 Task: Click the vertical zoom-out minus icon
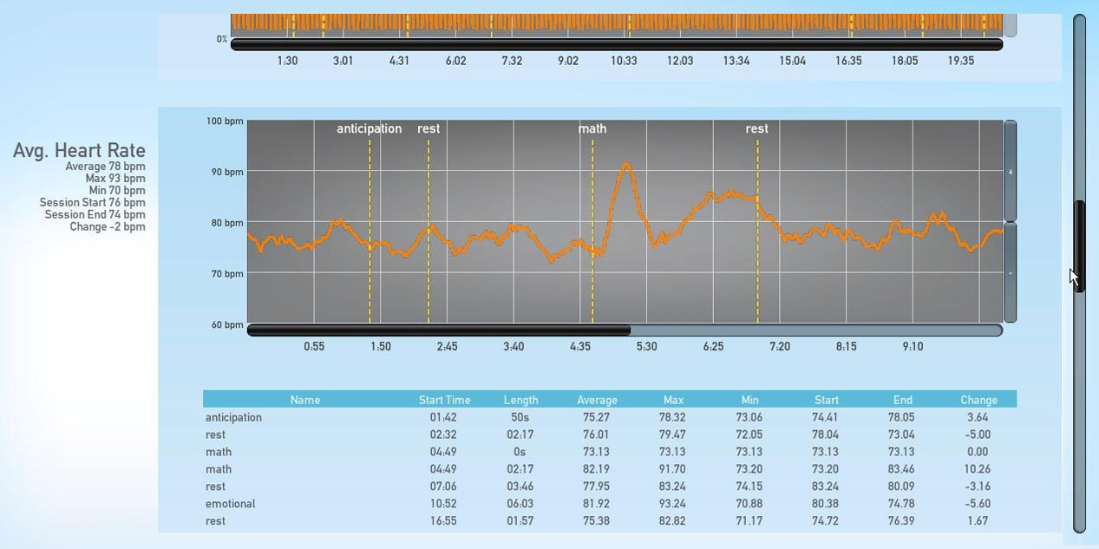1010,274
